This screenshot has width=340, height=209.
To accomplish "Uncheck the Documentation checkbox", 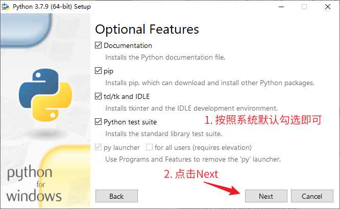I will [99, 45].
